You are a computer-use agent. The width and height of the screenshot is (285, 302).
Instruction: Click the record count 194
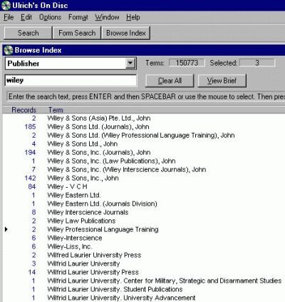click(x=30, y=153)
